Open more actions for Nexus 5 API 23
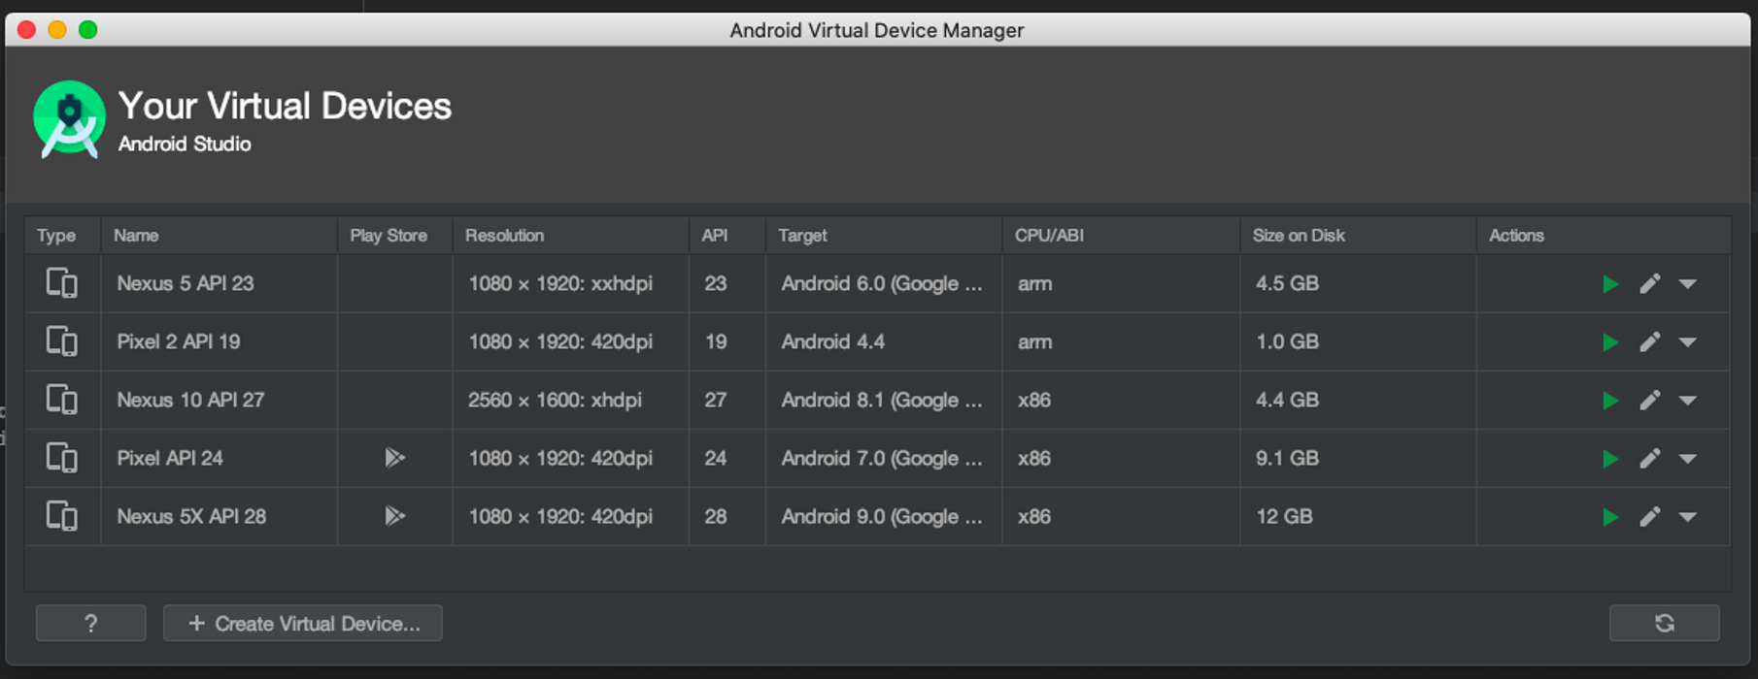Screen dimensions: 1758x679 tap(1688, 284)
